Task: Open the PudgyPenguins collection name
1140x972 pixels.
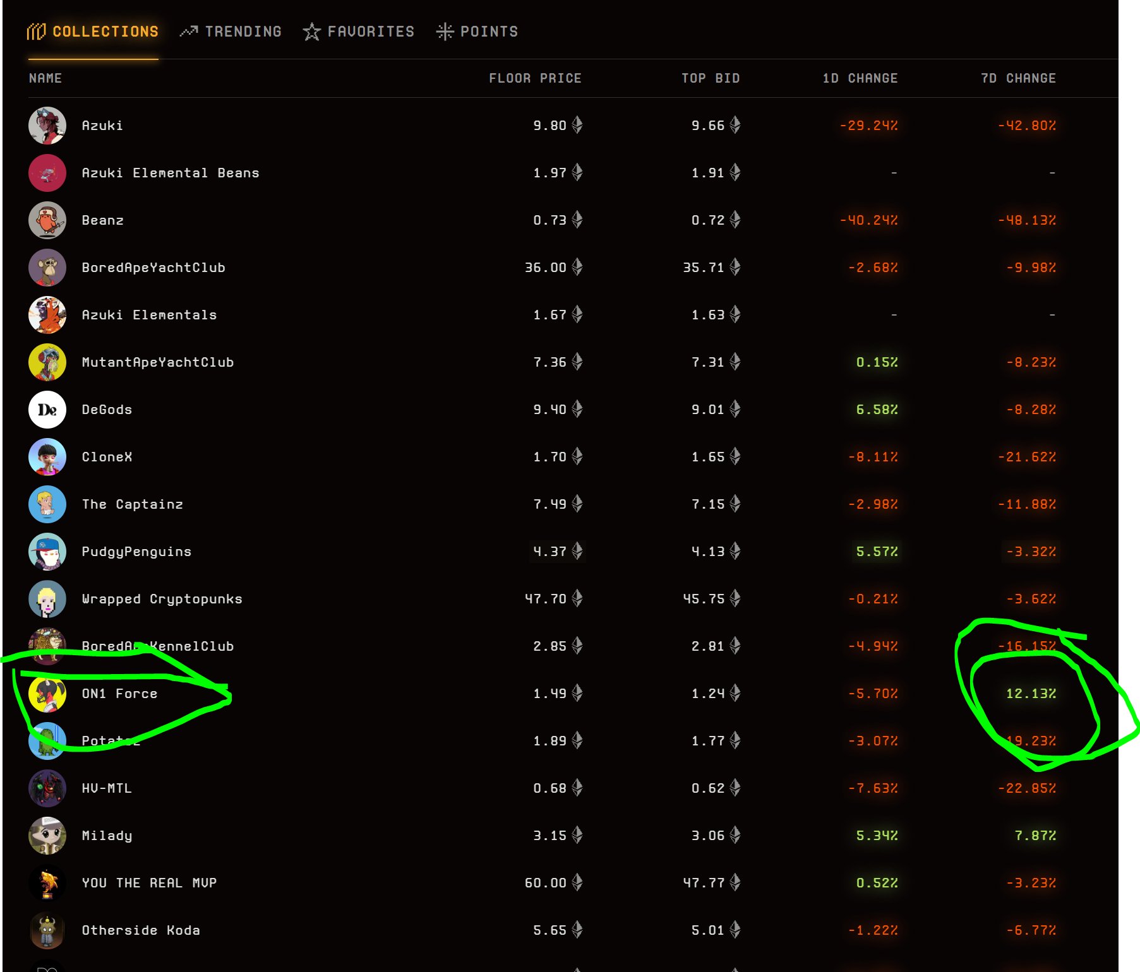Action: tap(136, 552)
